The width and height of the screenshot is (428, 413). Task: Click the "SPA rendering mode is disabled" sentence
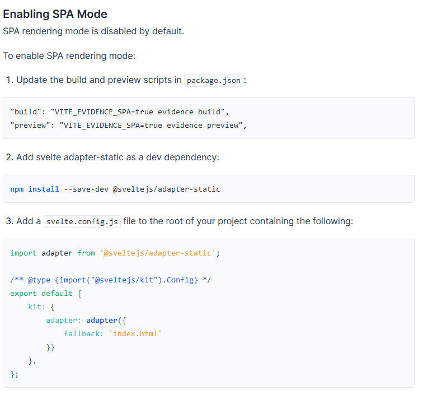(x=93, y=31)
